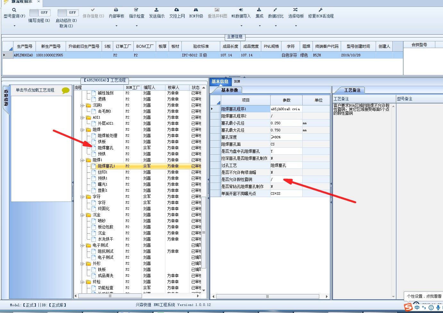The image size is (443, 313).
Task: Select the 阻焊塞孔 tree item
Action: [x=105, y=148]
